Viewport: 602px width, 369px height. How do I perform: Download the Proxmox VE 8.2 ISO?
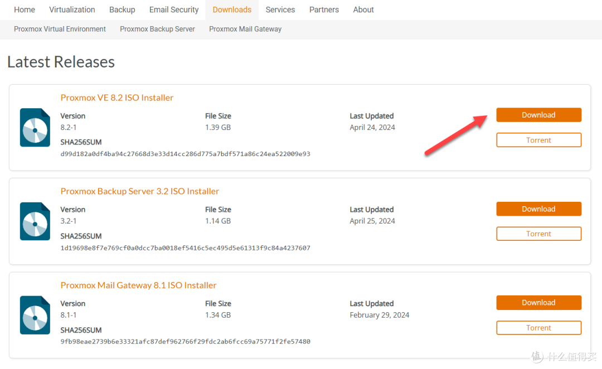point(538,115)
